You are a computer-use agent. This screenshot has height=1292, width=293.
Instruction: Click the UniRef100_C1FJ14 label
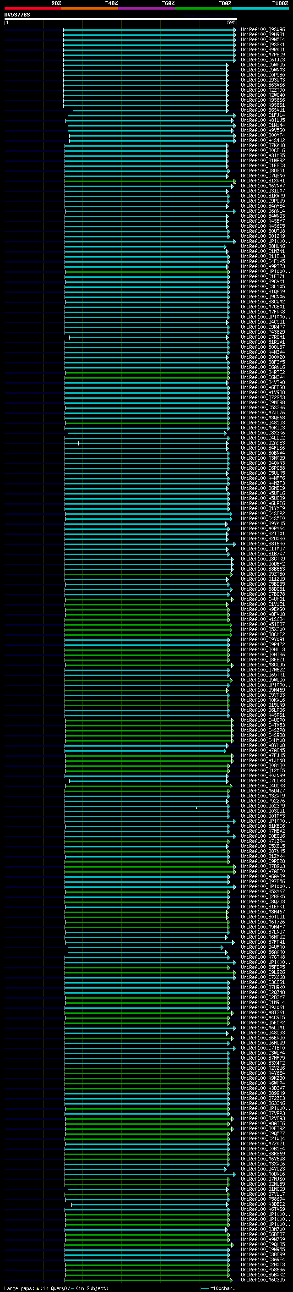[263, 115]
